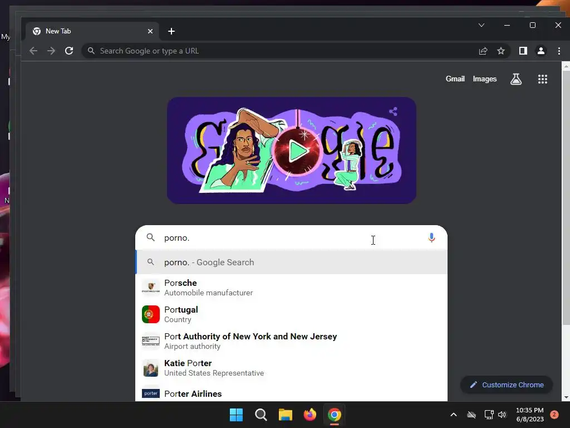Select the Google Search suggestion row
This screenshot has width=570, height=428.
[x=292, y=262]
